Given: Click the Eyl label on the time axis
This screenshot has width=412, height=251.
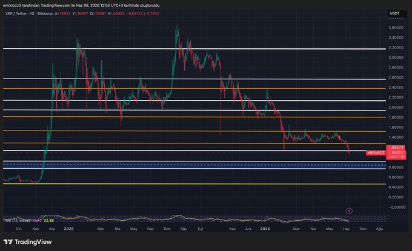Looking at the screenshot, I should pos(201,229).
